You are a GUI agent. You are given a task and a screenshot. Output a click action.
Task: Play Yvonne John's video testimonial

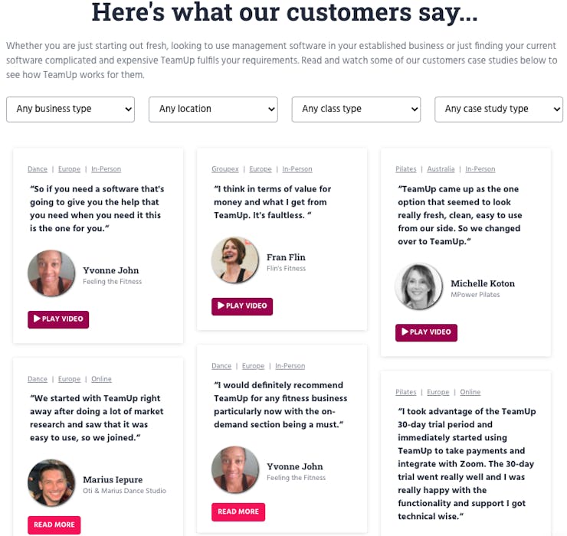click(x=58, y=319)
